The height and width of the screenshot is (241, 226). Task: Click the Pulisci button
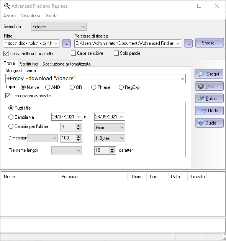pyautogui.click(x=209, y=98)
